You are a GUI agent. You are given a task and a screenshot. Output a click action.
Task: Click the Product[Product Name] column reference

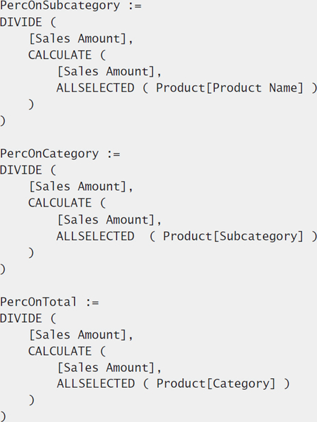(230, 88)
